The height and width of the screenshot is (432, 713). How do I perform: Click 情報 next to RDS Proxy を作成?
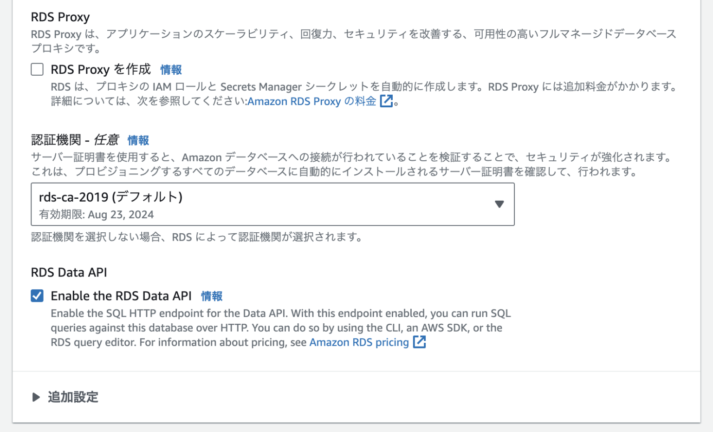click(170, 70)
